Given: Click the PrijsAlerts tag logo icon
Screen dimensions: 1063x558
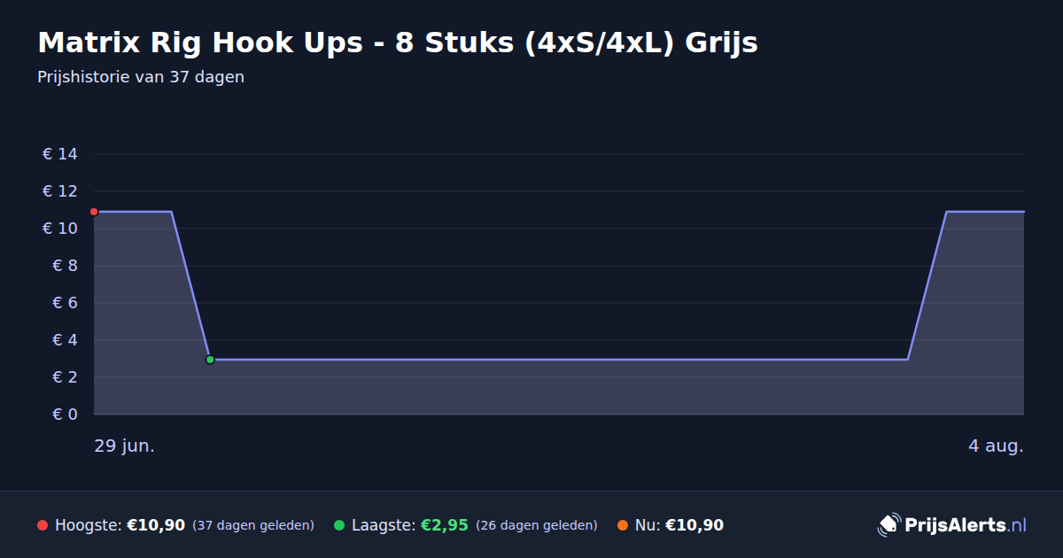Looking at the screenshot, I should coord(888,525).
